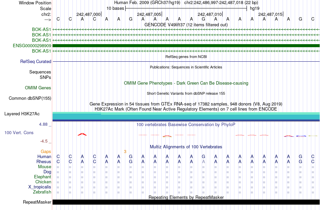Click the blue PhyloP mark near the right end
This screenshot has height=210, width=320.
coord(301,136)
